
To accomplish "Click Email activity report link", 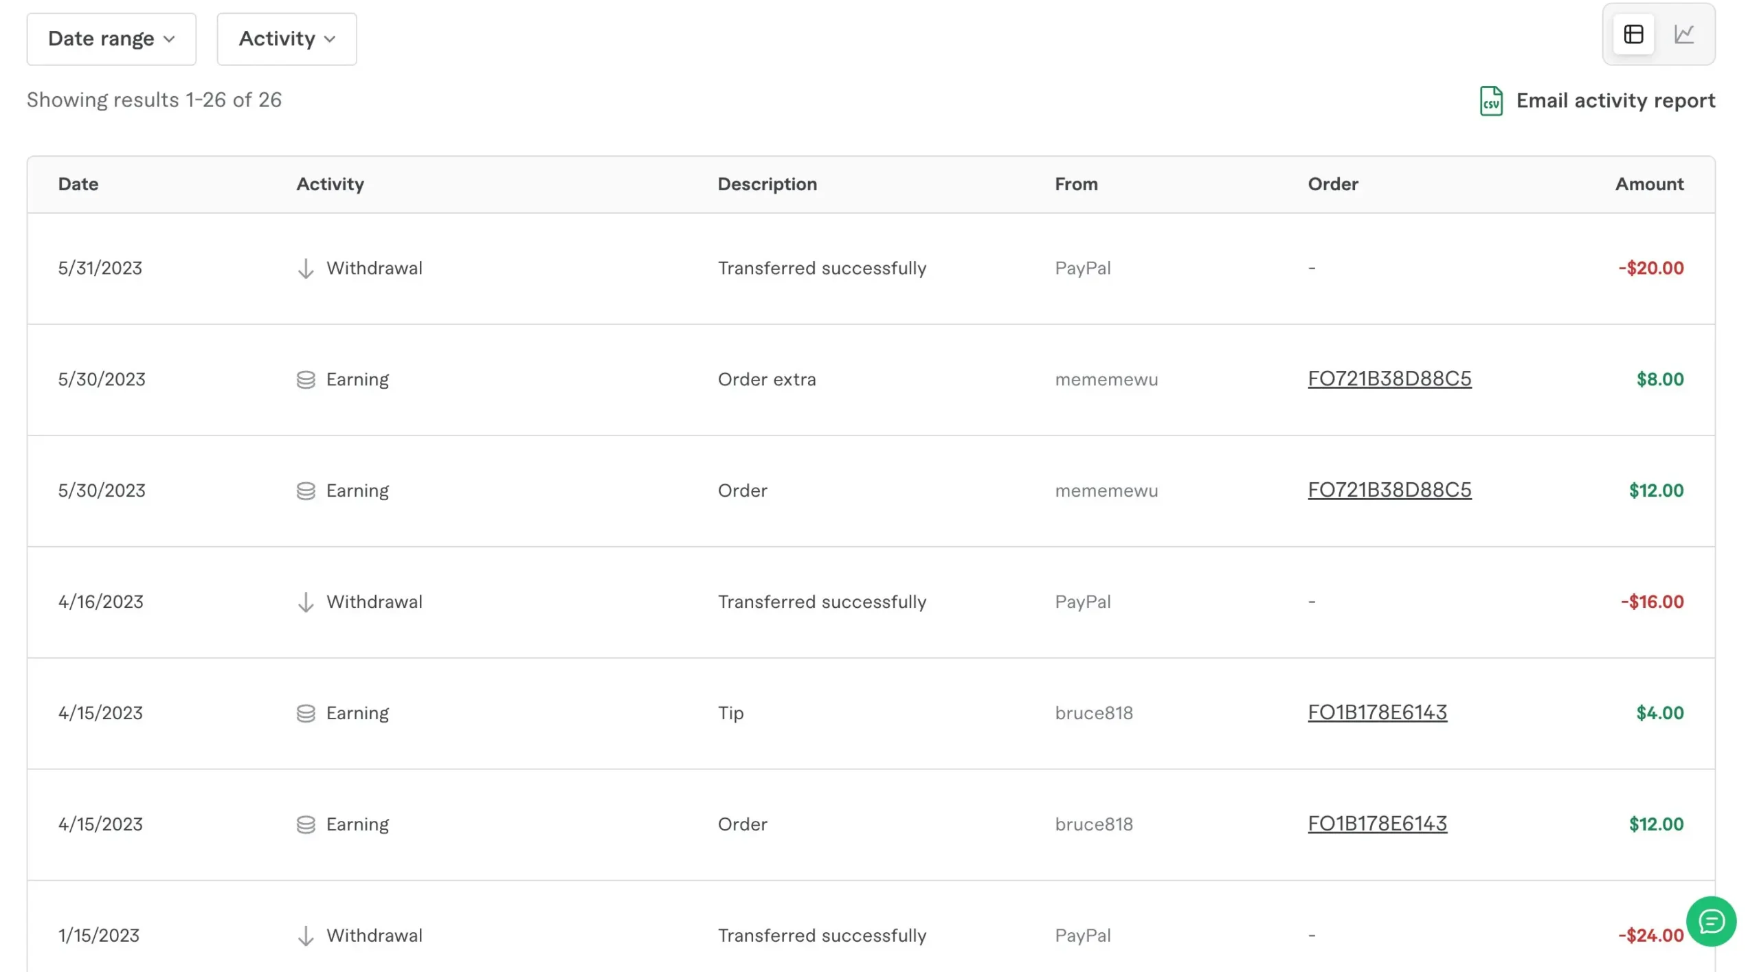I will (1615, 100).
